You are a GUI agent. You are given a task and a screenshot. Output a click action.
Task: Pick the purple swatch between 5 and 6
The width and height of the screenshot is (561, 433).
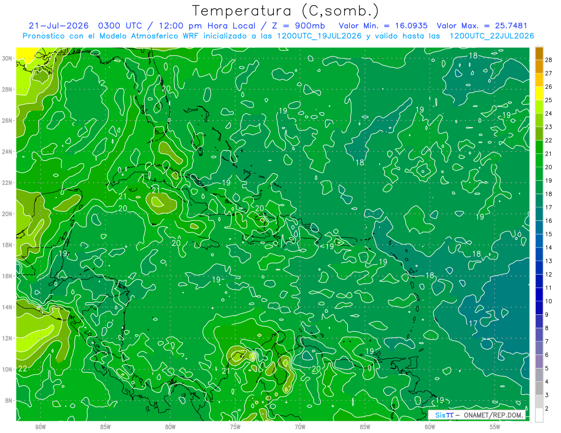[x=539, y=362]
